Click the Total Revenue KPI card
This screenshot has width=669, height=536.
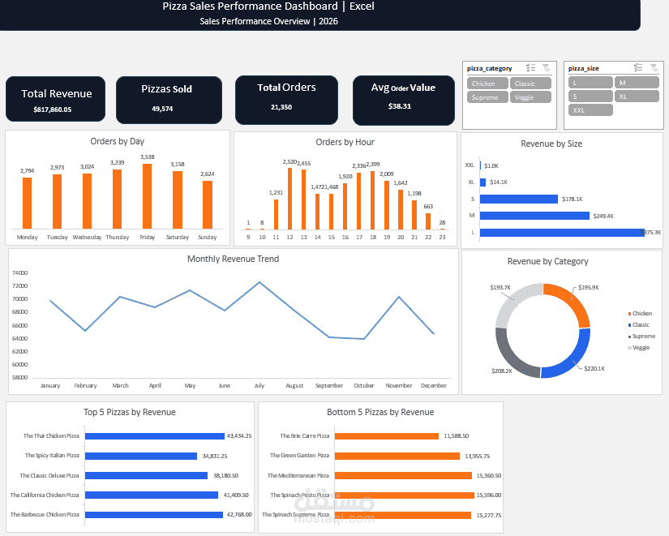pyautogui.click(x=55, y=100)
